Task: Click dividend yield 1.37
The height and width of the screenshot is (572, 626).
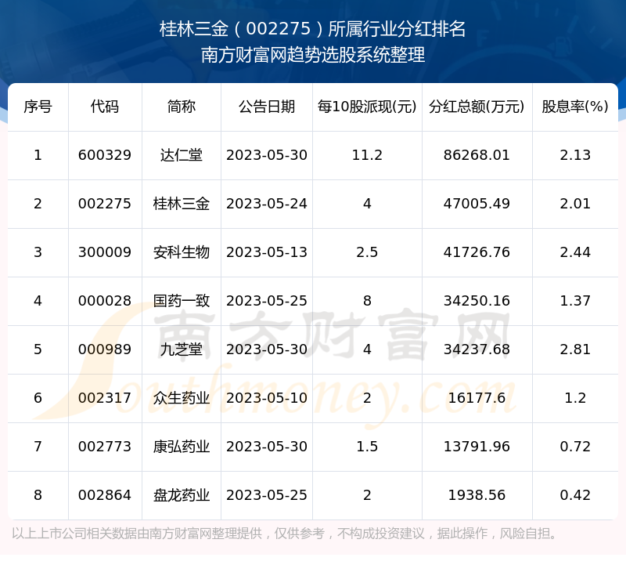Action: click(575, 301)
